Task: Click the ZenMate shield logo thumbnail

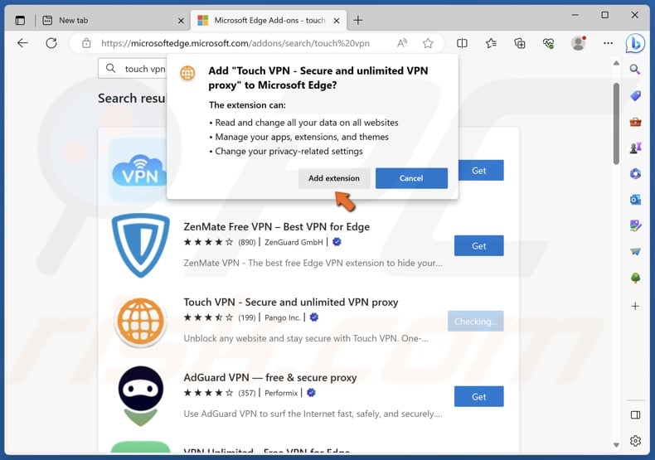Action: click(x=141, y=245)
